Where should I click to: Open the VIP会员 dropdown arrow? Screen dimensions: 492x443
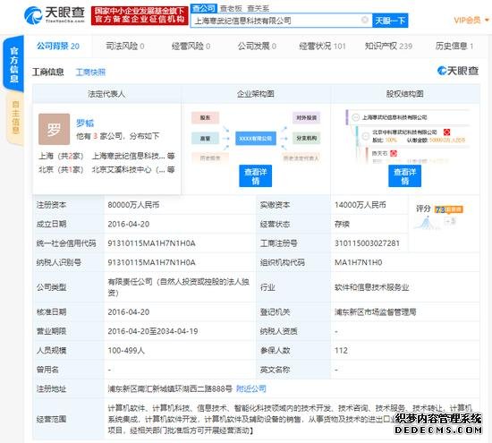point(487,20)
